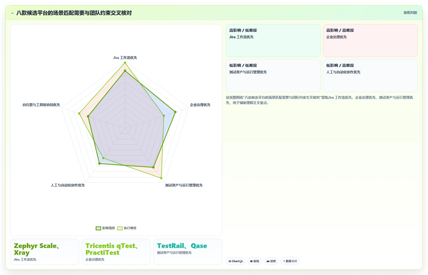Click the 自托管与工具链协同优先 radar axis label

(41, 105)
